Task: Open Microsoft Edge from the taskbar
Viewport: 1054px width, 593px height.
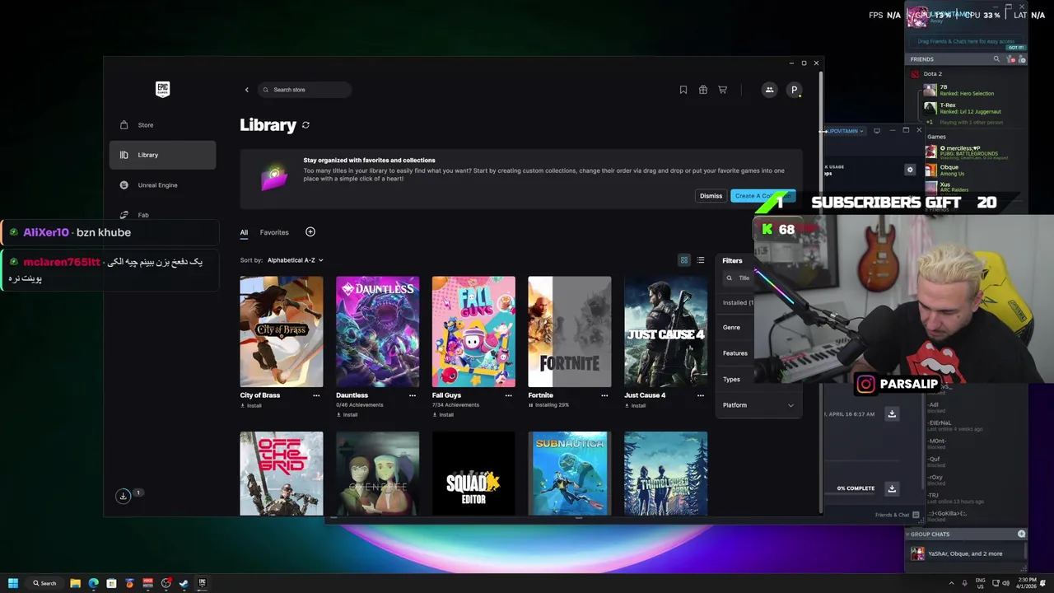Action: point(93,583)
